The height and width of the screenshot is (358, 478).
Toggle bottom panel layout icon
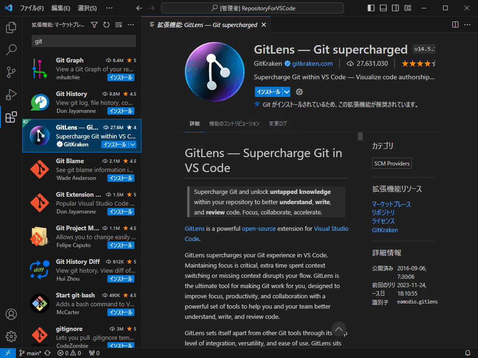click(383, 8)
